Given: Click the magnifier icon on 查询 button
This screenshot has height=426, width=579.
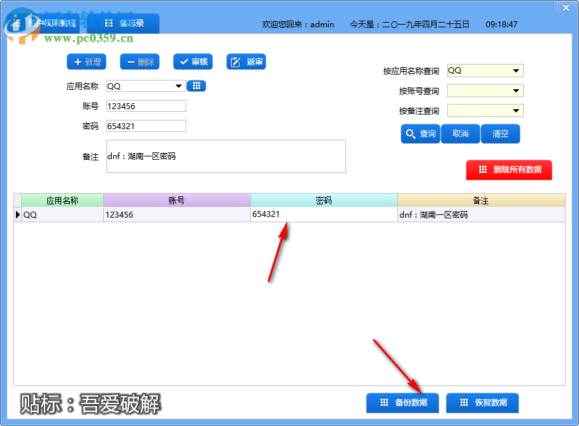Looking at the screenshot, I should pos(409,134).
